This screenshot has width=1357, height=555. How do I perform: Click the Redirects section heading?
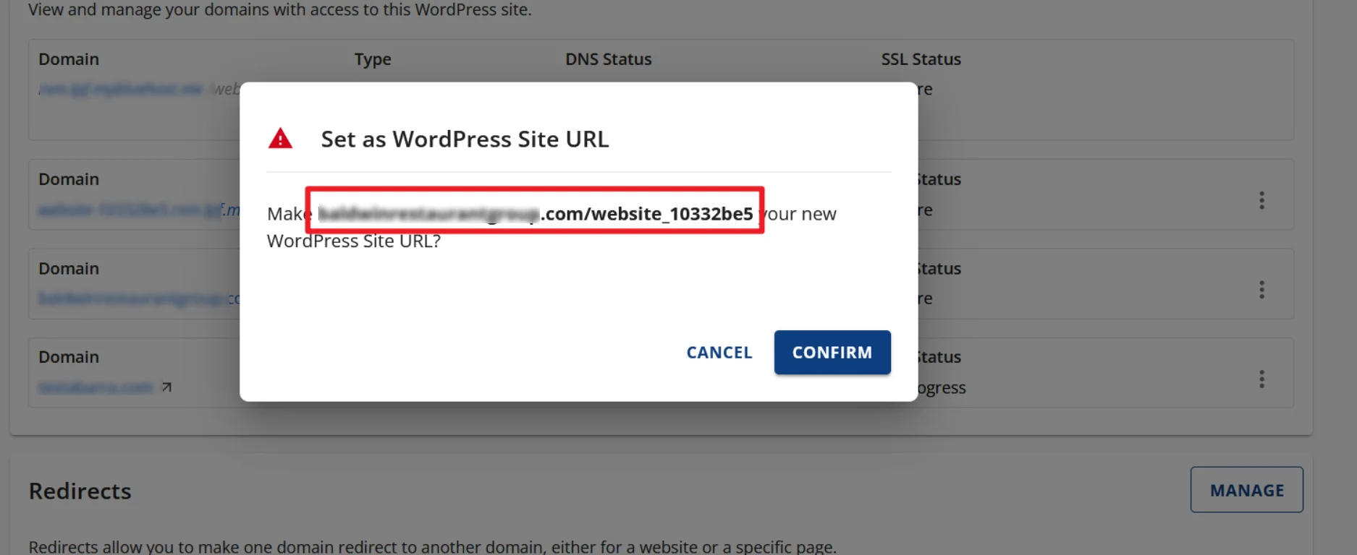click(x=80, y=491)
